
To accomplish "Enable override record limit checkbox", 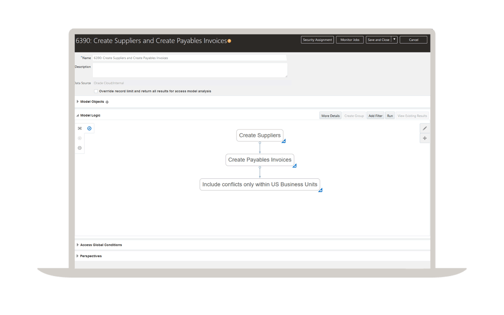I will [96, 91].
